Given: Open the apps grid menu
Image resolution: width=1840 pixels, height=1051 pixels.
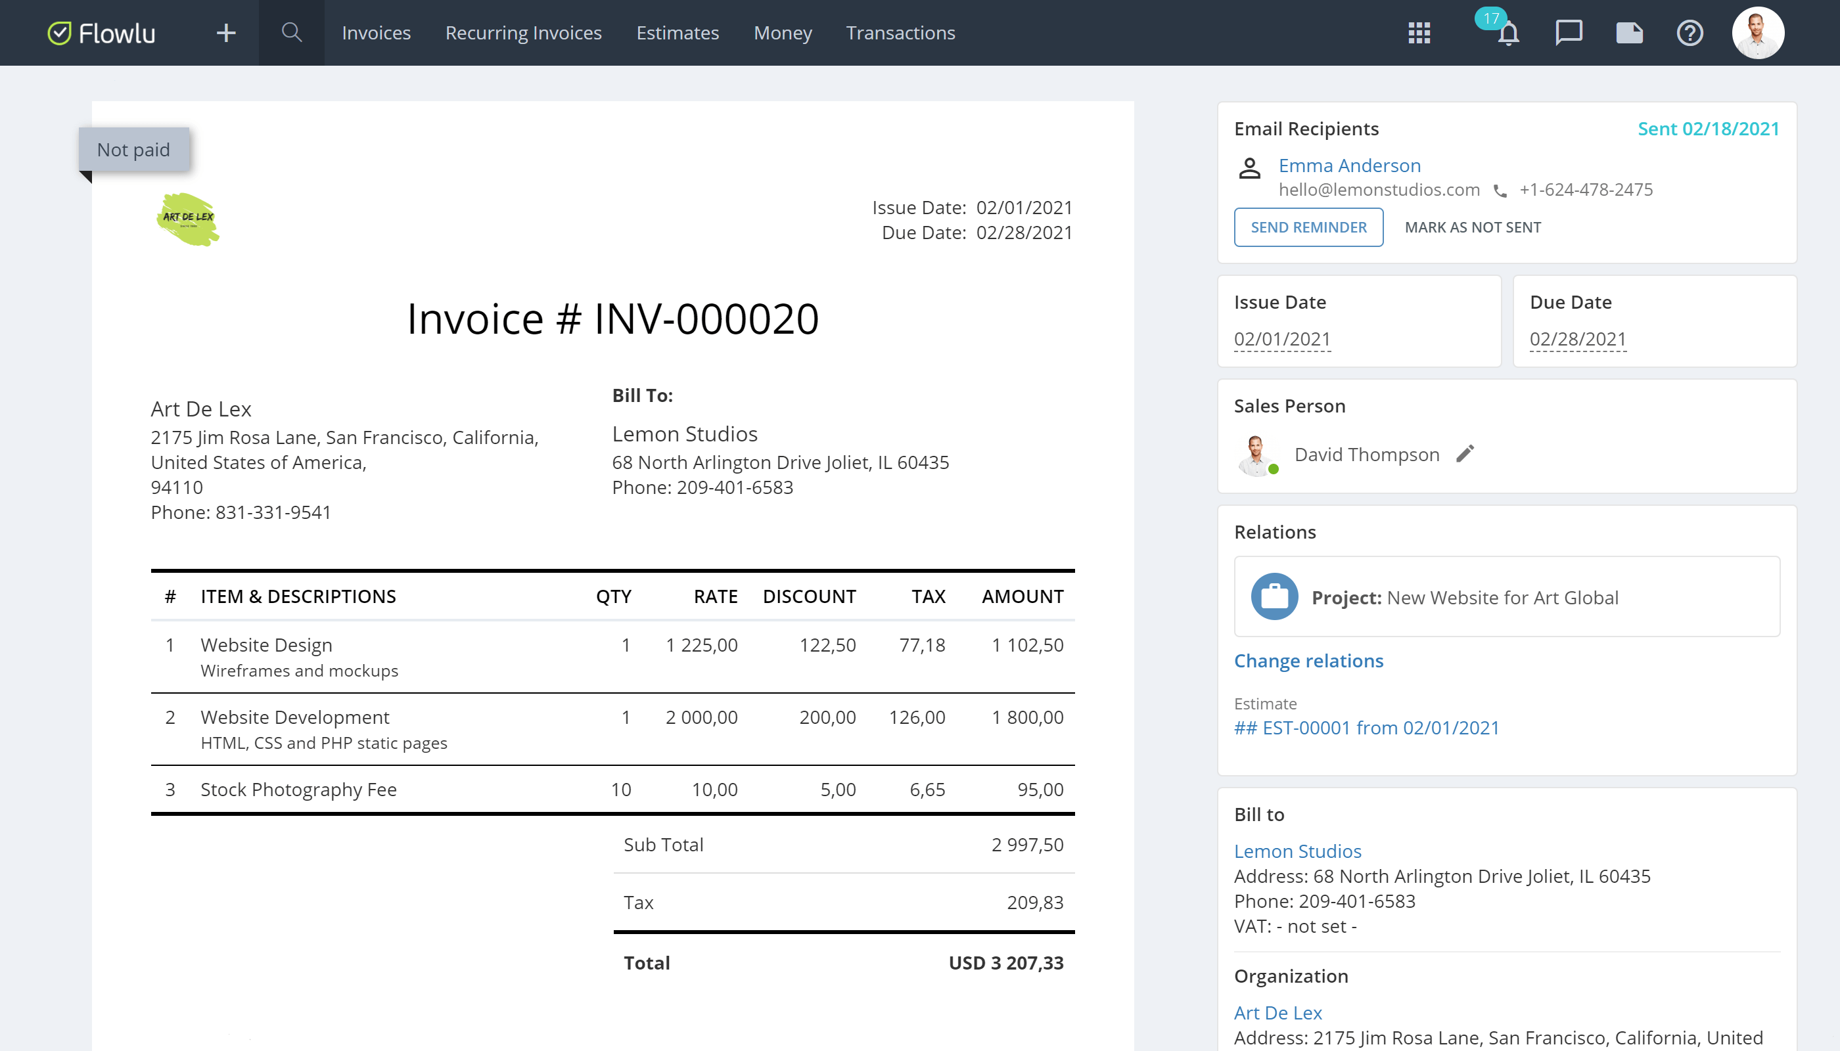Looking at the screenshot, I should [x=1418, y=32].
